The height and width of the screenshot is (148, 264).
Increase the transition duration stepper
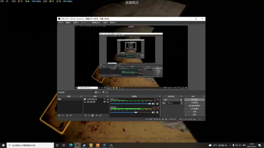(181, 102)
